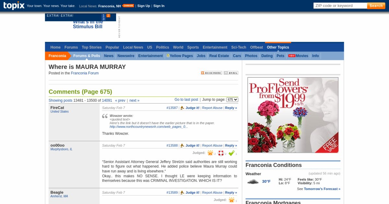Select the Forums & Polls subtab
Image resolution: width=389 pixels, height=204 pixels.
click(87, 56)
